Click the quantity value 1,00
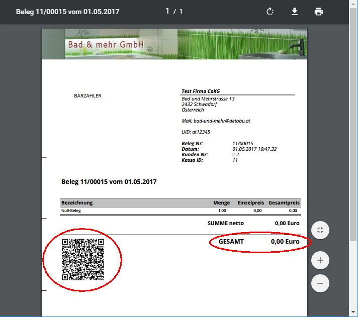The width and height of the screenshot is (358, 317). pyautogui.click(x=222, y=210)
